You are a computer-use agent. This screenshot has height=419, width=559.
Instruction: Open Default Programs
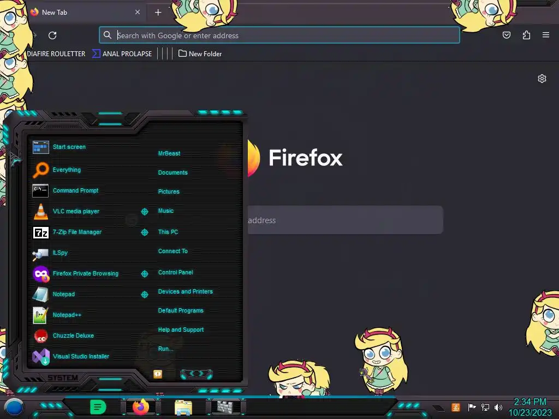pyautogui.click(x=181, y=310)
